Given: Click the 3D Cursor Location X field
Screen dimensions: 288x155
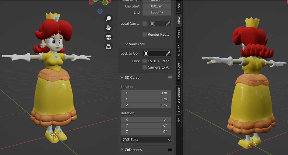Looking at the screenshot, I should coord(146,93).
